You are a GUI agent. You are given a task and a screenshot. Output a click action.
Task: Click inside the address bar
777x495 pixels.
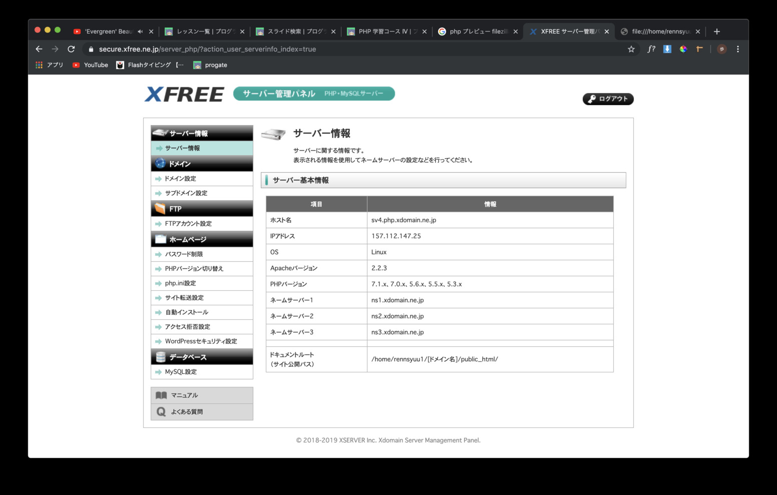(200, 49)
